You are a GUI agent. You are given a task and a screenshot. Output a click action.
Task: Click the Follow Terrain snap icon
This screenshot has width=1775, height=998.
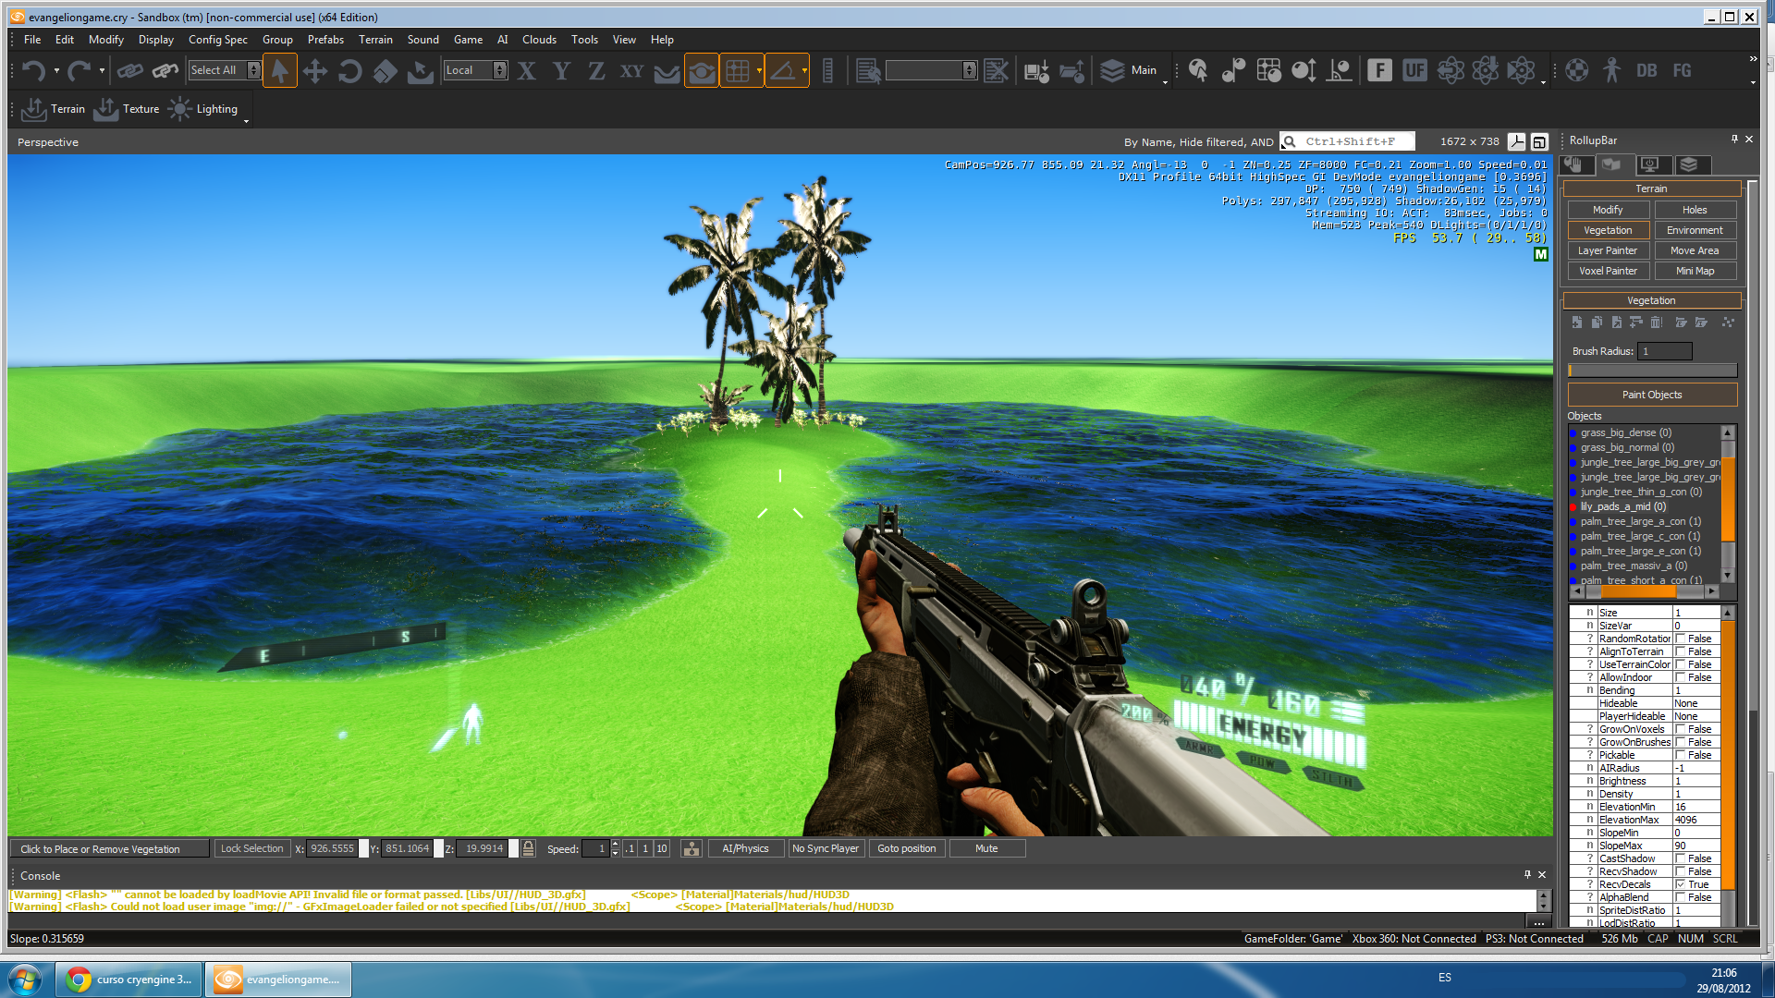pos(667,71)
